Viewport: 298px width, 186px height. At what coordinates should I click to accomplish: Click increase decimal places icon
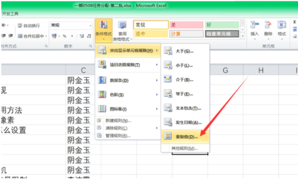tap(82, 36)
